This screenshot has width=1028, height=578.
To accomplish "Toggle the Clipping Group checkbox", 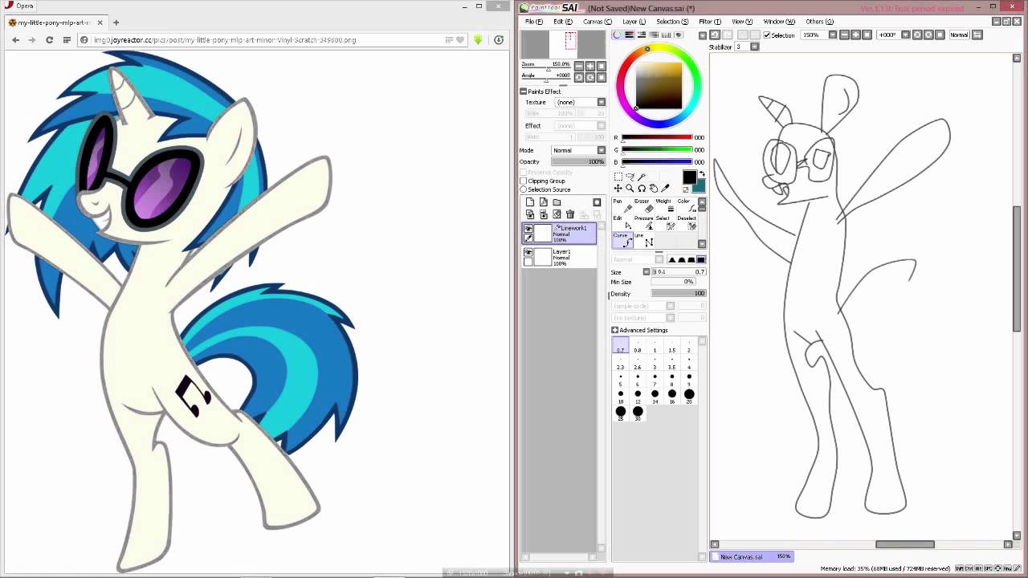I will (x=524, y=181).
